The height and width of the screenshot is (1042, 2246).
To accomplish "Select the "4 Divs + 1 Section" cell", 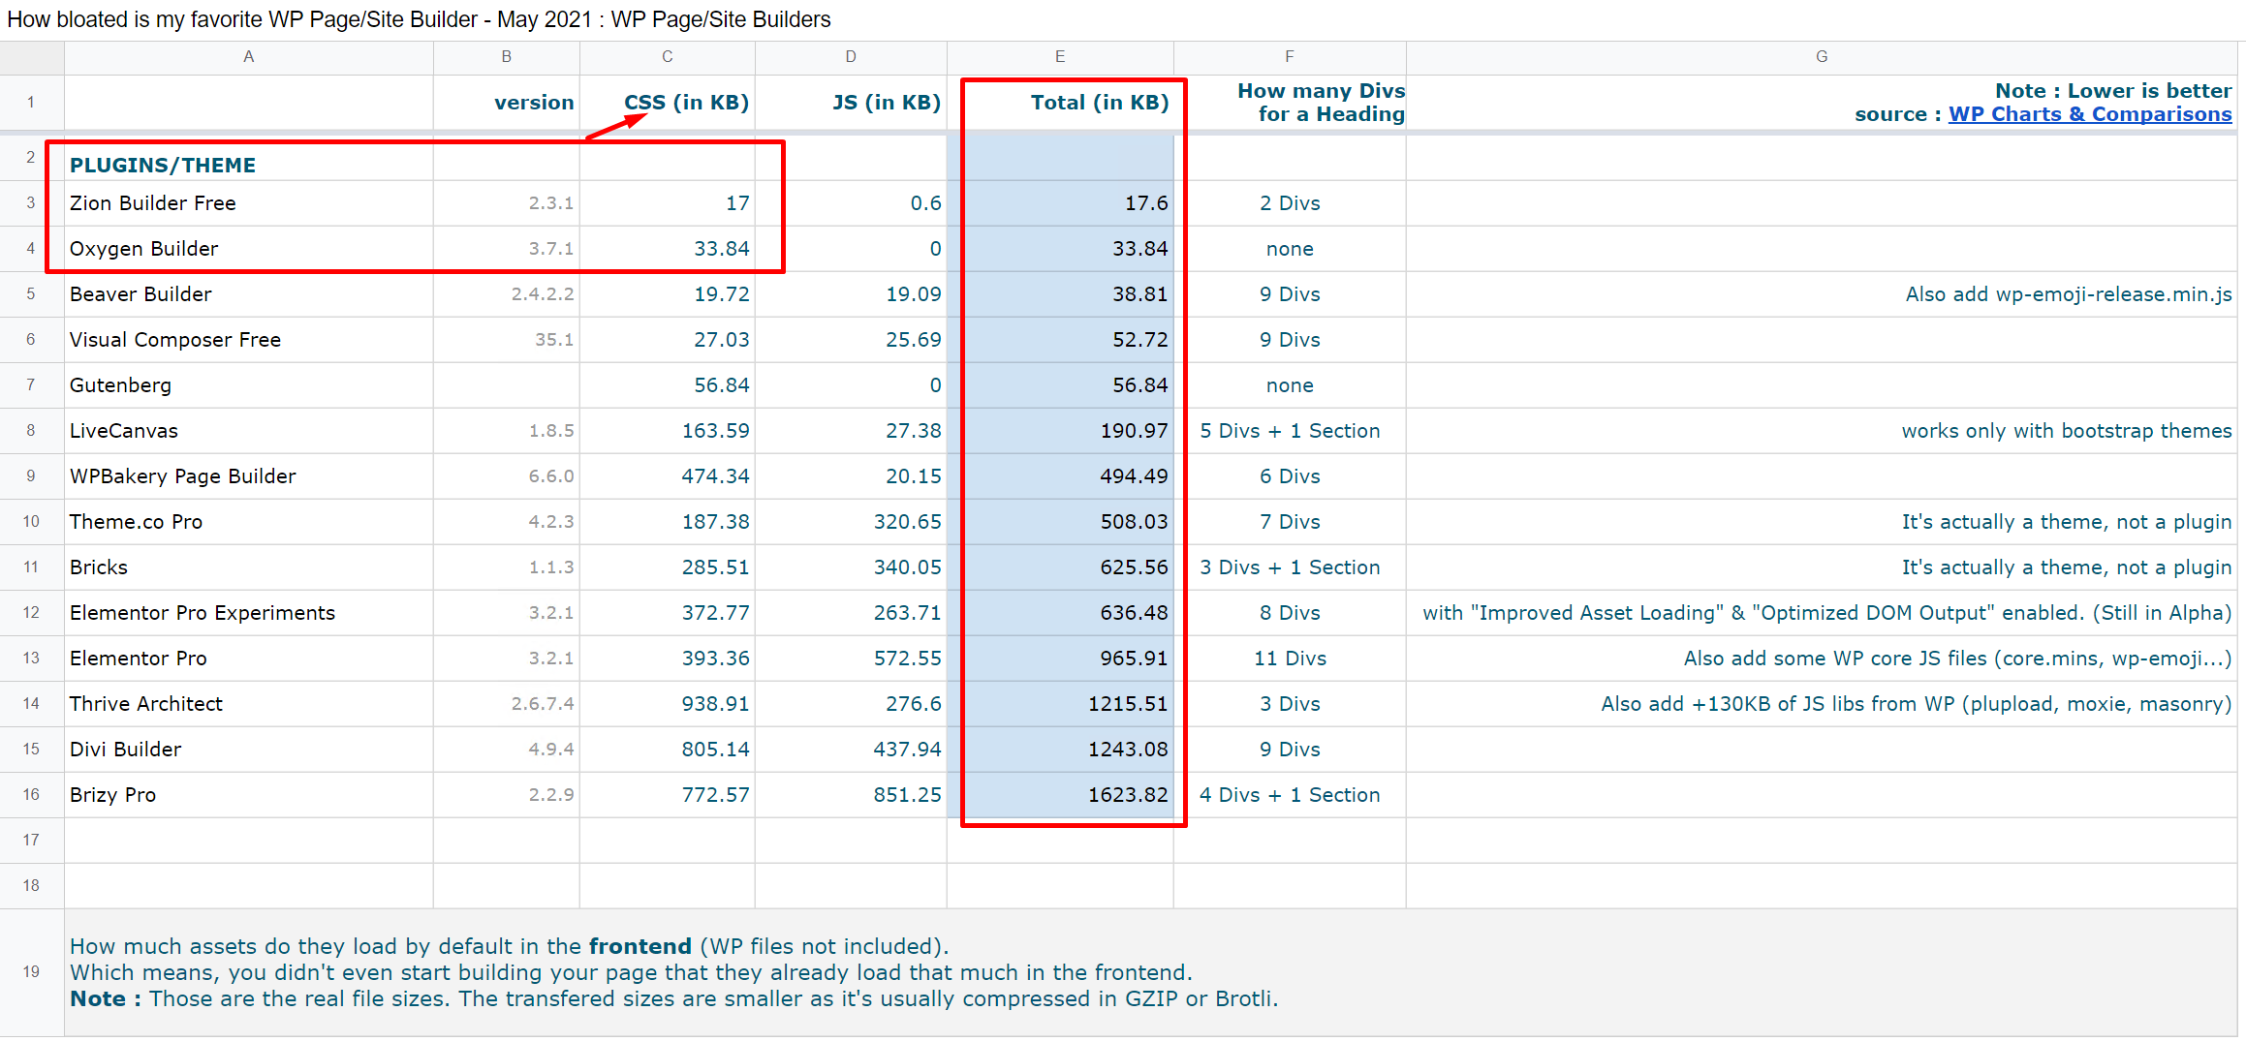I will [x=1290, y=795].
